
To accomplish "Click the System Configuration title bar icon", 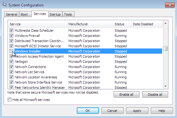I will coord(5,5).
